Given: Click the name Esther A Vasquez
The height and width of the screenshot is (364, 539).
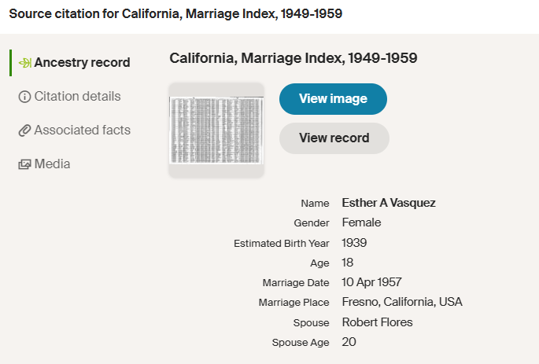Looking at the screenshot, I should coord(389,203).
